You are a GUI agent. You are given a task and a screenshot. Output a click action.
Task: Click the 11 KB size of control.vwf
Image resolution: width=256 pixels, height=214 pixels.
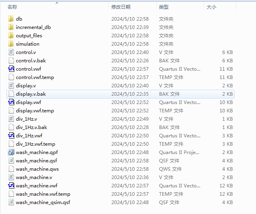pos(226,69)
